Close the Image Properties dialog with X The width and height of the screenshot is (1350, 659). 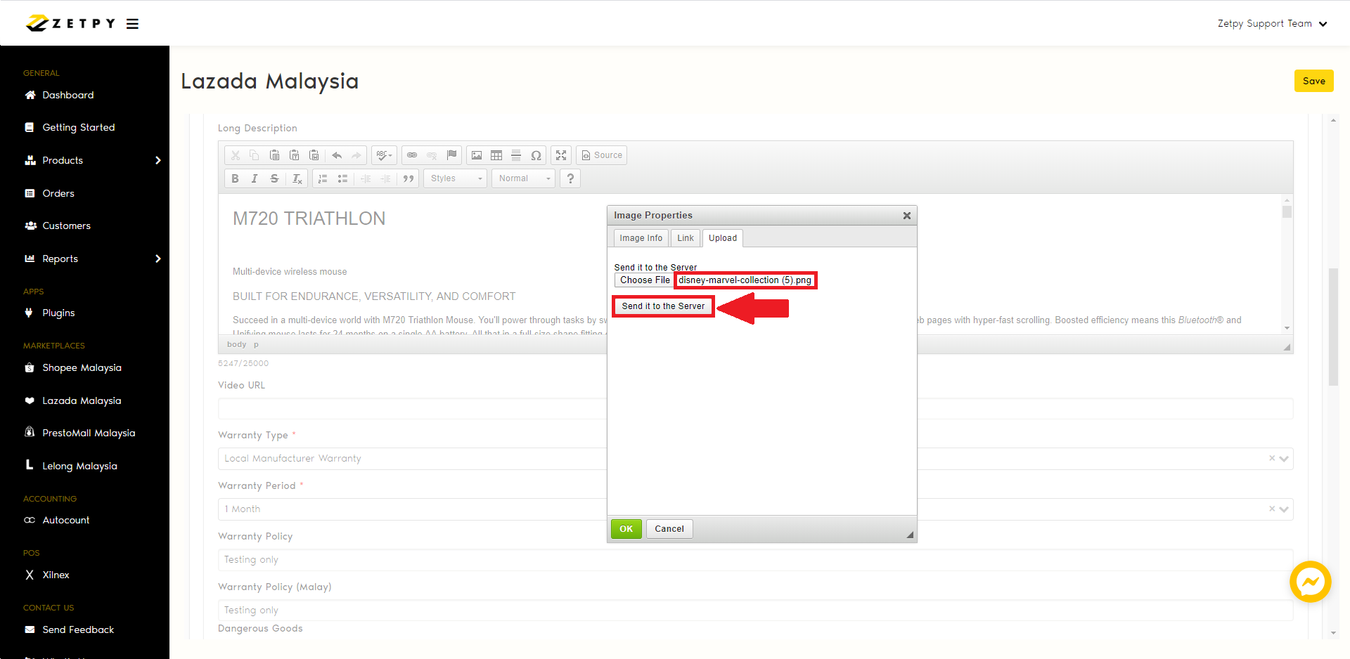[x=907, y=216]
